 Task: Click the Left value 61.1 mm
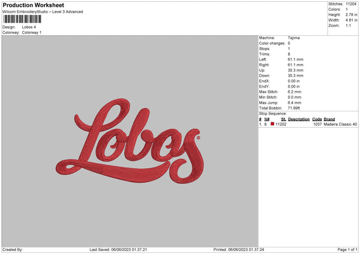pyautogui.click(x=295, y=59)
